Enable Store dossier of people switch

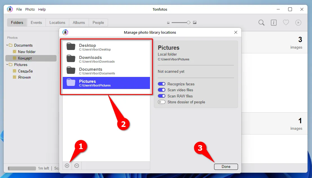pos(161,102)
